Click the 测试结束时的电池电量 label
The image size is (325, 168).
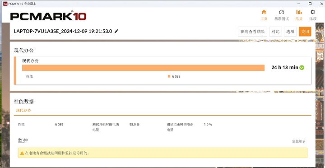click(x=180, y=127)
